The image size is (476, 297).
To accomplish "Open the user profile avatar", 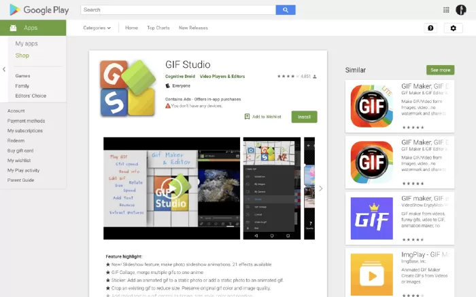I will (x=461, y=10).
